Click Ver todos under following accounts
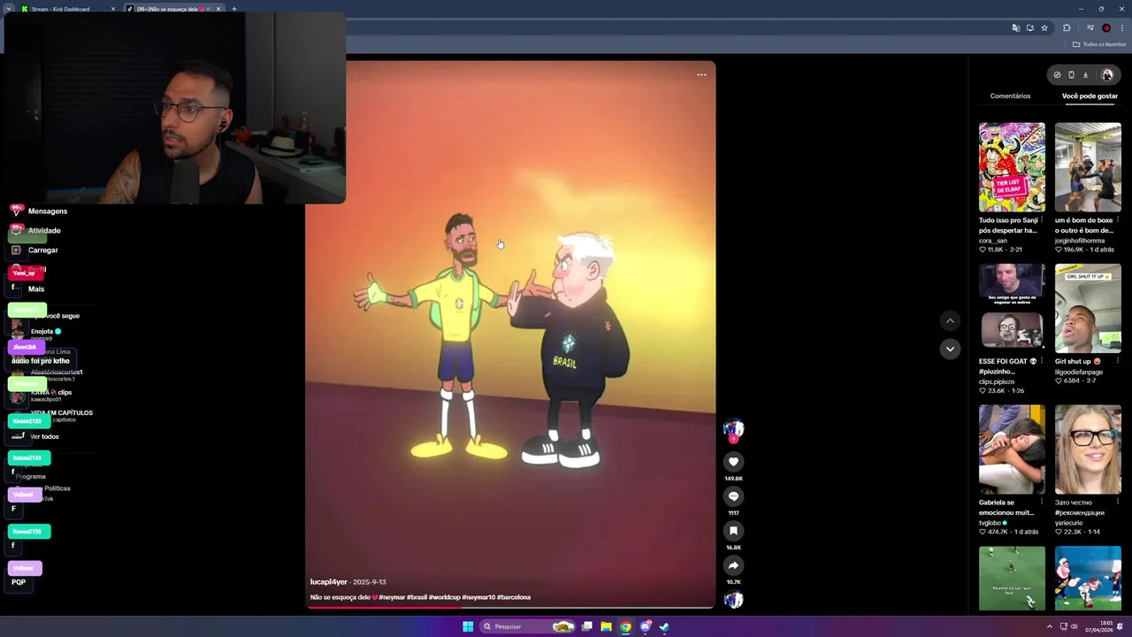The height and width of the screenshot is (637, 1132). coord(44,437)
